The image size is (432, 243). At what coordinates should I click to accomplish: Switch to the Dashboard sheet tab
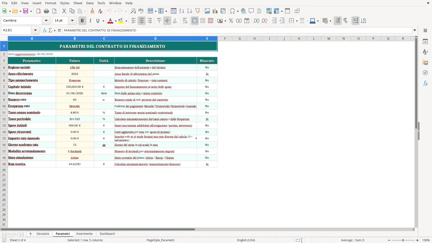click(x=107, y=234)
